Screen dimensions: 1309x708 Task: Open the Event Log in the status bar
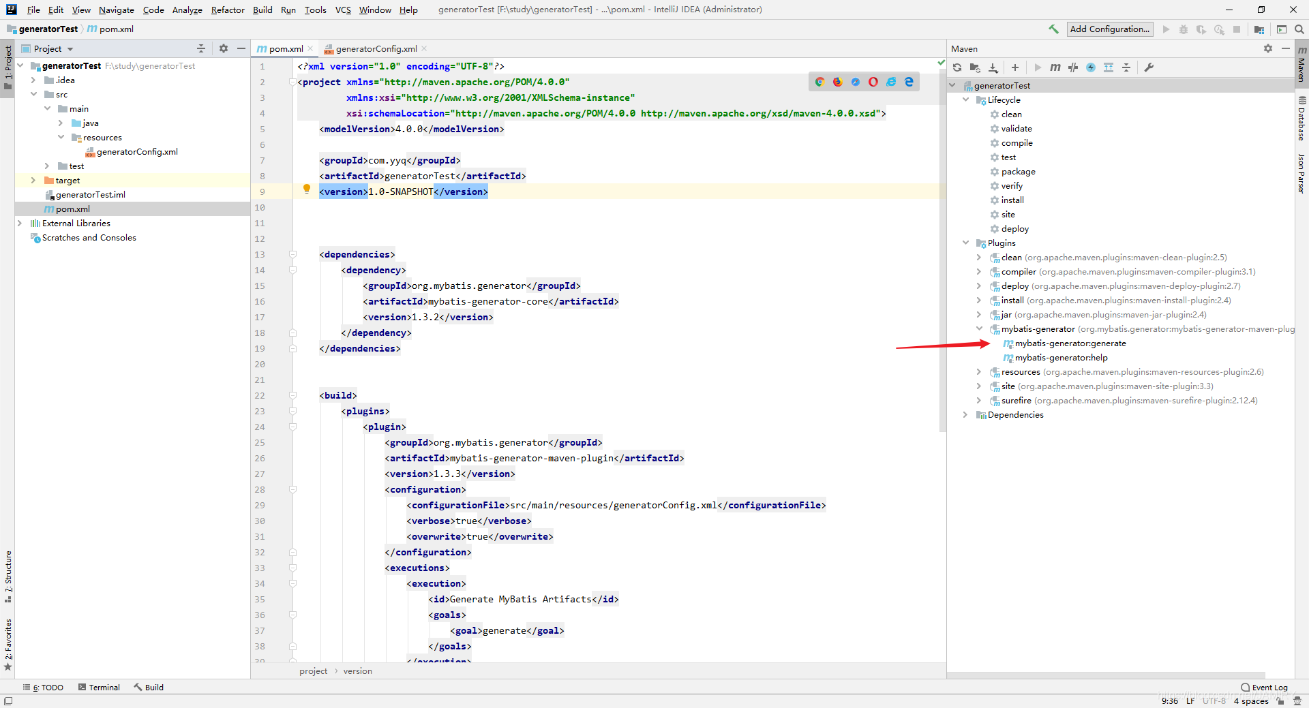(1265, 688)
